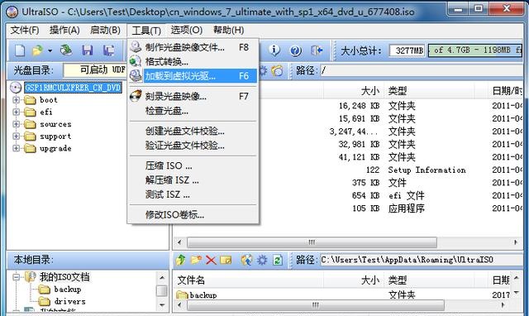The height and width of the screenshot is (316, 529).
Task: Click the rename folder icon in the local toolbar
Action: (226, 260)
